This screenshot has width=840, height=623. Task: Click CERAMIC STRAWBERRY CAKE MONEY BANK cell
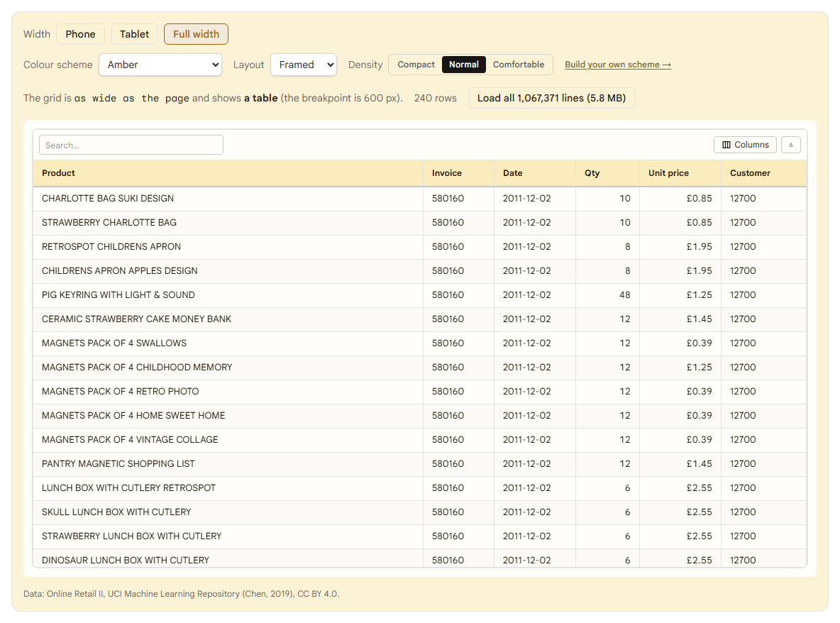[x=228, y=319]
